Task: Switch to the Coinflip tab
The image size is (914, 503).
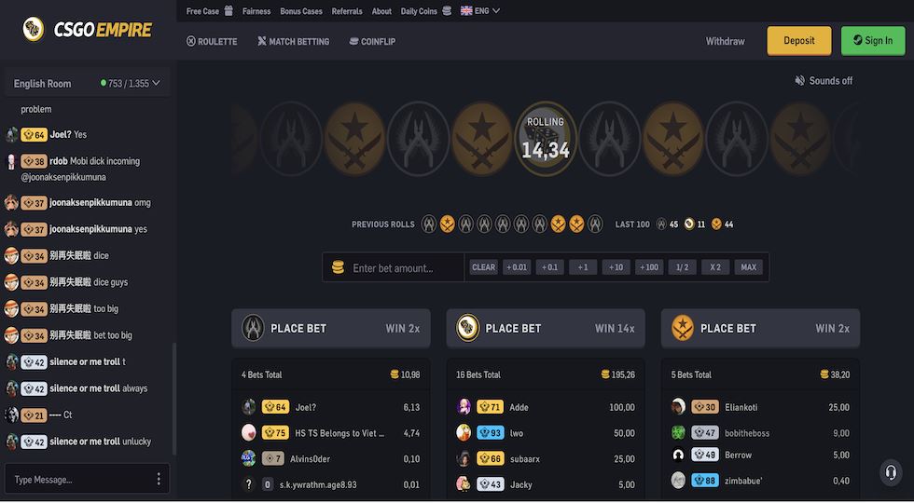Action: (372, 41)
